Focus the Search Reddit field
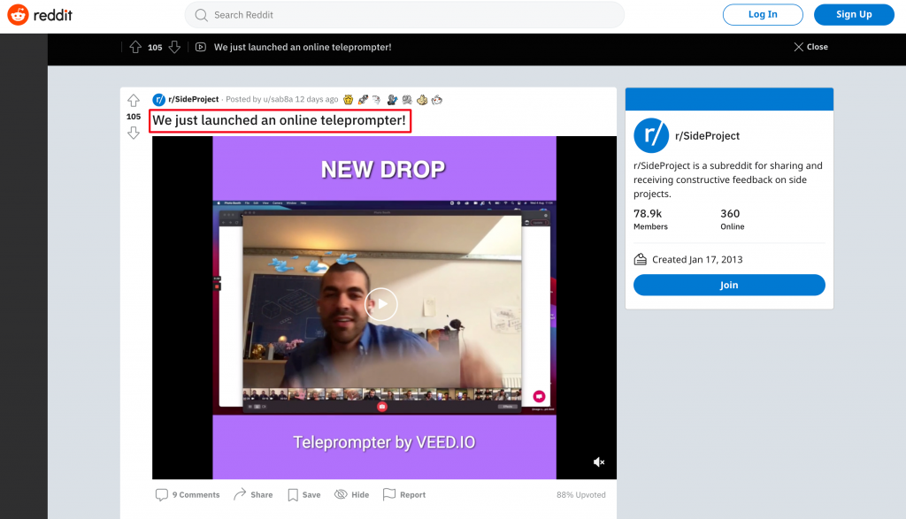 tap(404, 15)
